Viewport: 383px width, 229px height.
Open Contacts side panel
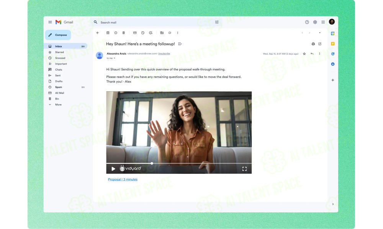coord(333,64)
